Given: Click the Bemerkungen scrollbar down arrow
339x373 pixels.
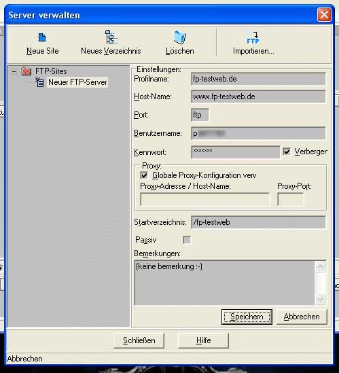Looking at the screenshot, I should (320, 299).
